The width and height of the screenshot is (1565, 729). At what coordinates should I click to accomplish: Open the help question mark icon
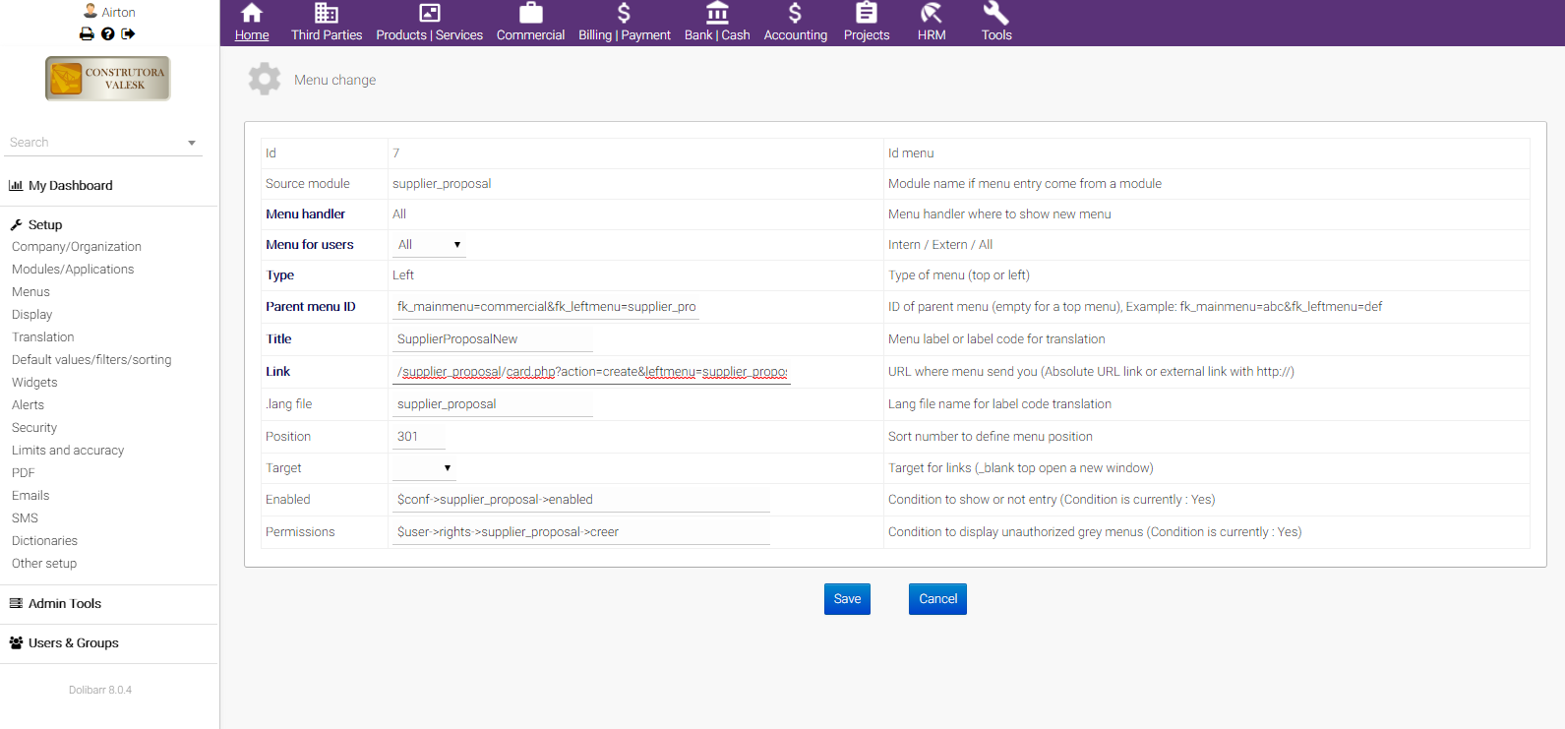pyautogui.click(x=108, y=33)
